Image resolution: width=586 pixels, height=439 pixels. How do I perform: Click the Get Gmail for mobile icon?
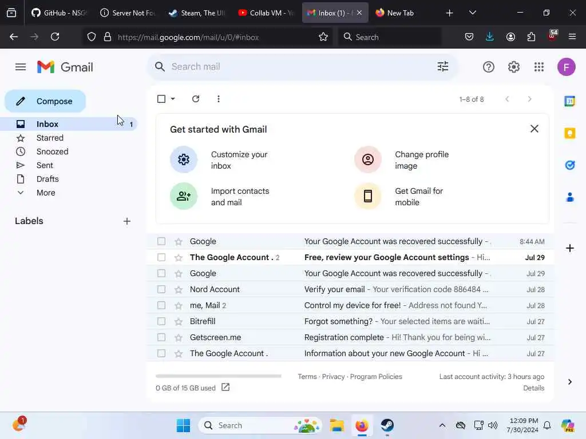368,196
